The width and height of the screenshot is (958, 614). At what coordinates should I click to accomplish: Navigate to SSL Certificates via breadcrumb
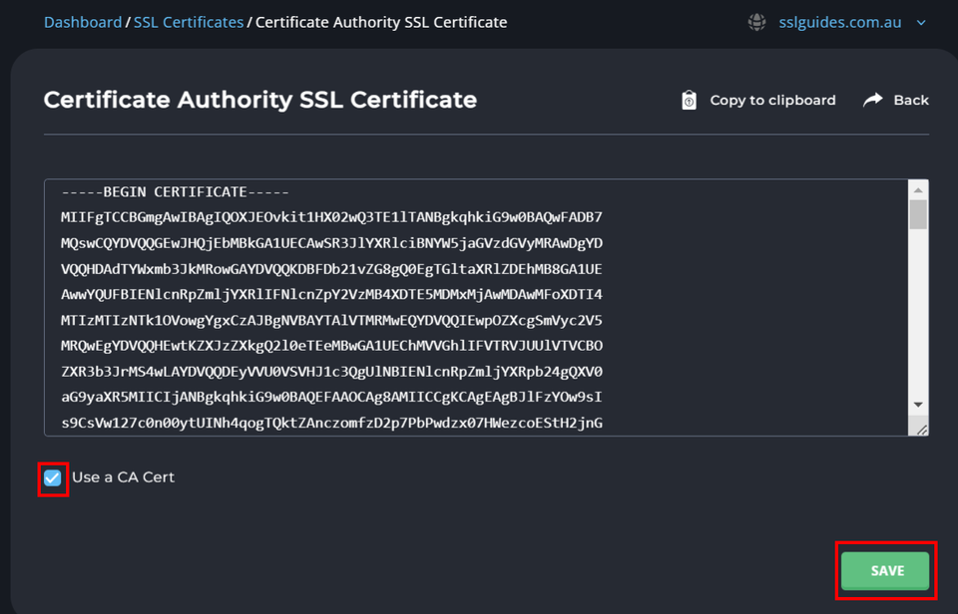[x=188, y=22]
